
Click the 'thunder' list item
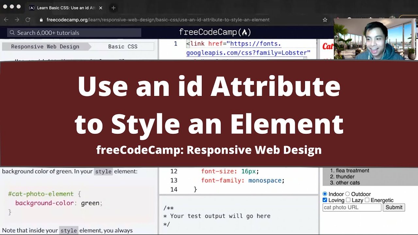coord(345,177)
